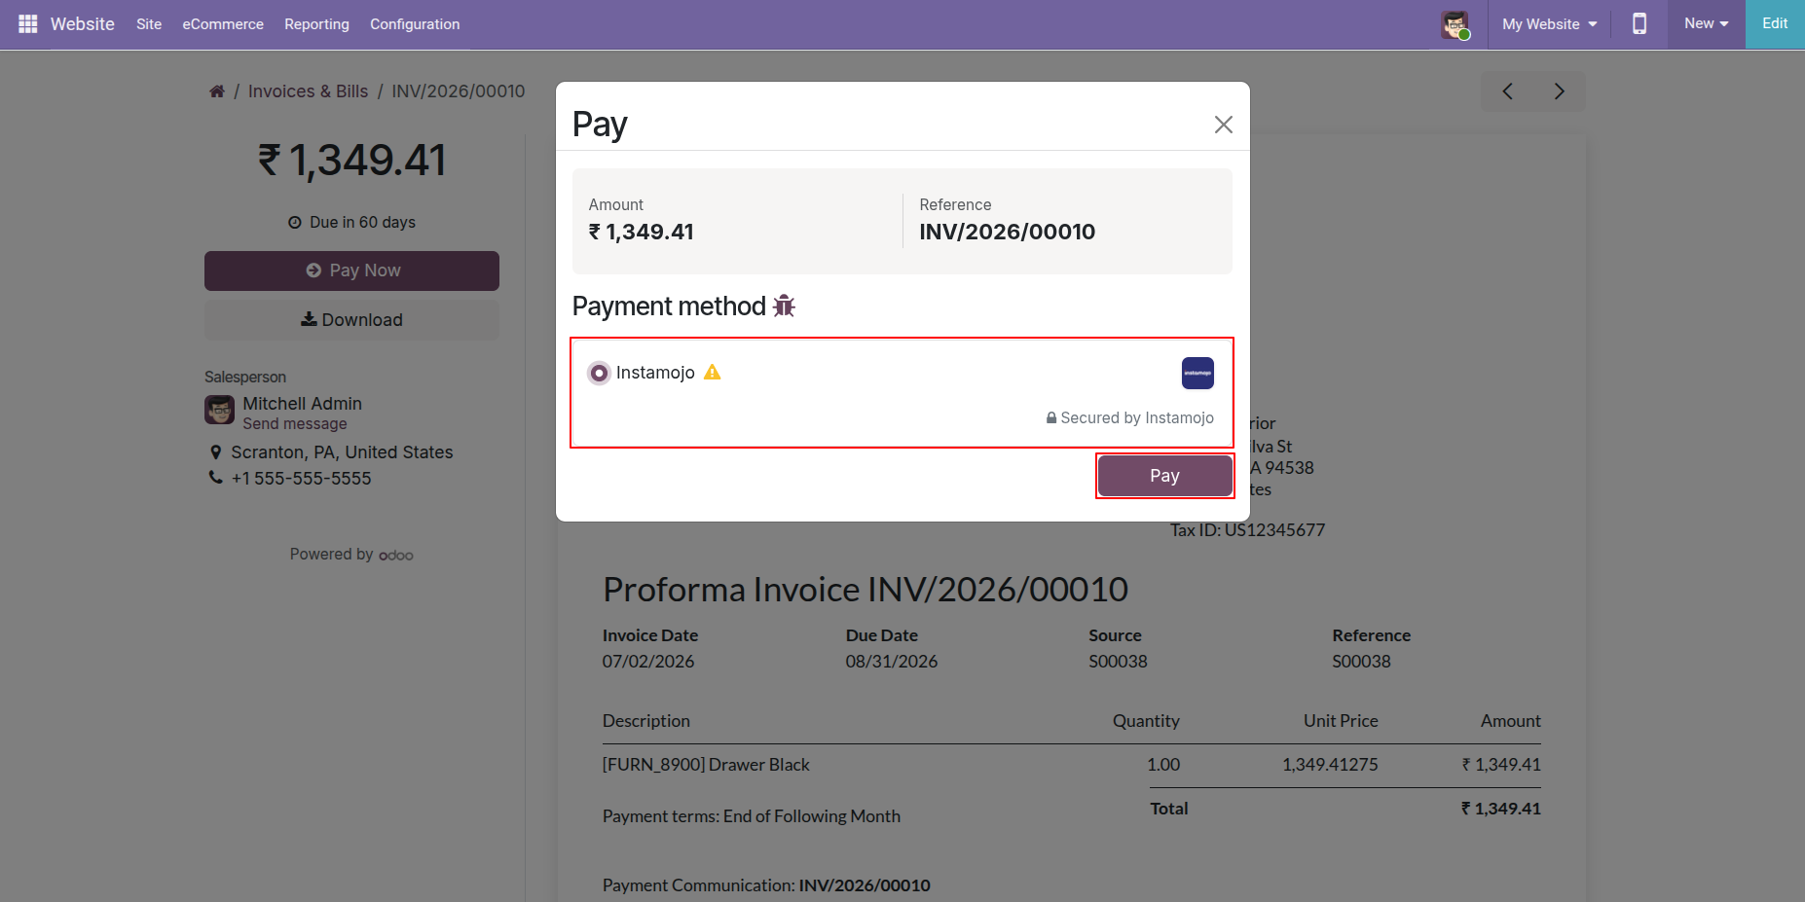The height and width of the screenshot is (902, 1805).
Task: Click the Unit Price value 1,349.41275
Action: click(x=1330, y=765)
